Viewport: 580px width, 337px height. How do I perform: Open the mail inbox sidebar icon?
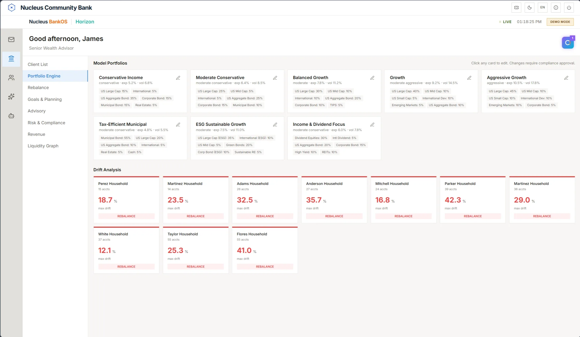[11, 40]
